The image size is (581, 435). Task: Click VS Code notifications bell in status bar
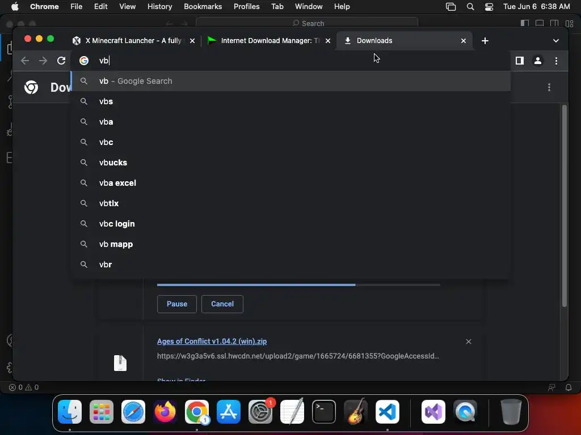[x=568, y=387]
